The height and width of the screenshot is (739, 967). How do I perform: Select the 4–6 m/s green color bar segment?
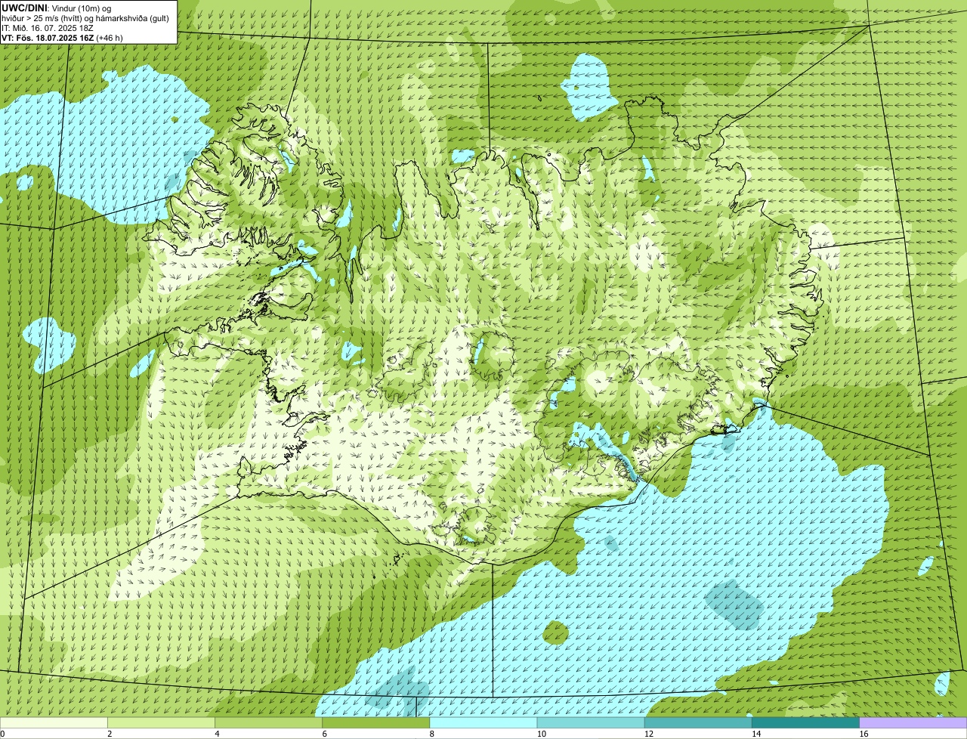click(268, 722)
